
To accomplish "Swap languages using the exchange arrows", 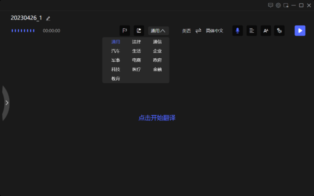I will 198,31.
